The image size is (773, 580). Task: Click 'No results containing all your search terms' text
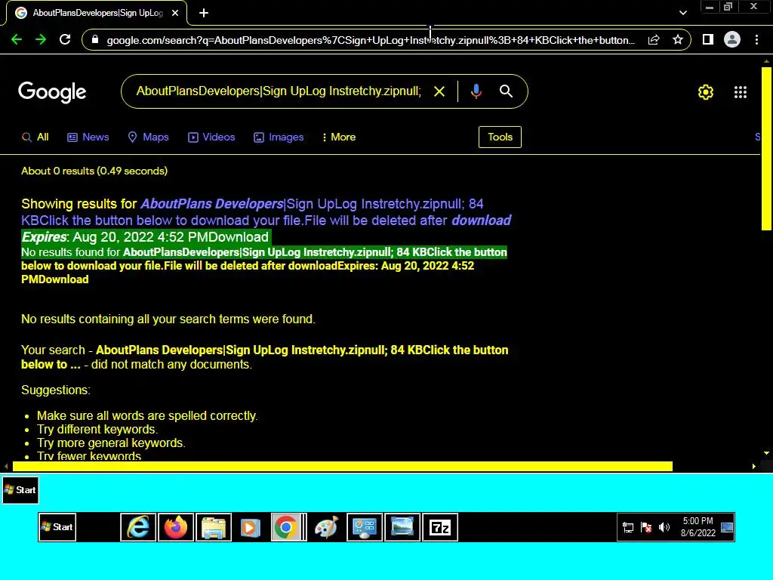click(x=168, y=319)
